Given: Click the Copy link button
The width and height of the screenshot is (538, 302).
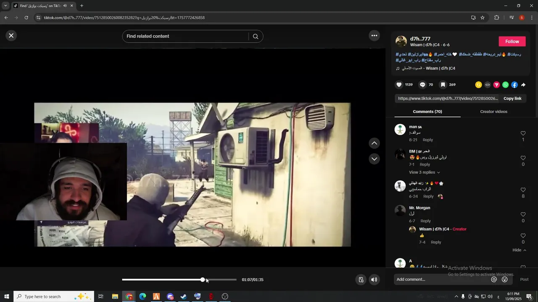Looking at the screenshot, I should (512, 99).
